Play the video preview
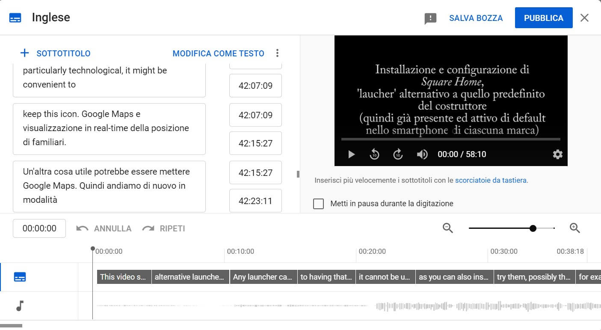The width and height of the screenshot is (601, 330). (x=351, y=154)
